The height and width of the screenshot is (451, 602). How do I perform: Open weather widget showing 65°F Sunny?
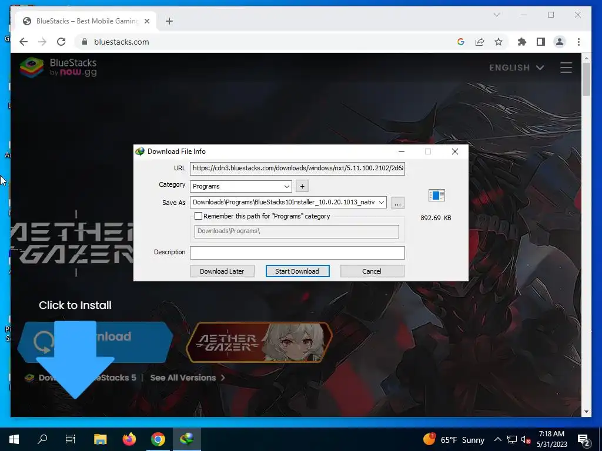(454, 439)
